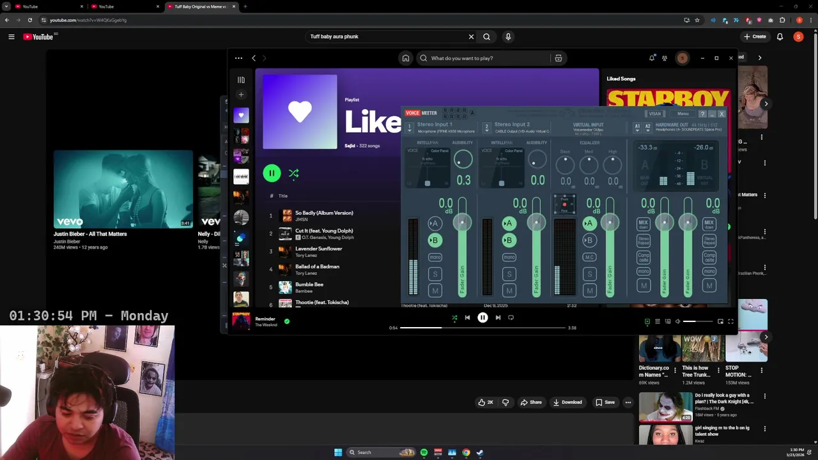Image resolution: width=818 pixels, height=460 pixels.
Task: Enter Spotify full screen mode
Action: point(730,321)
